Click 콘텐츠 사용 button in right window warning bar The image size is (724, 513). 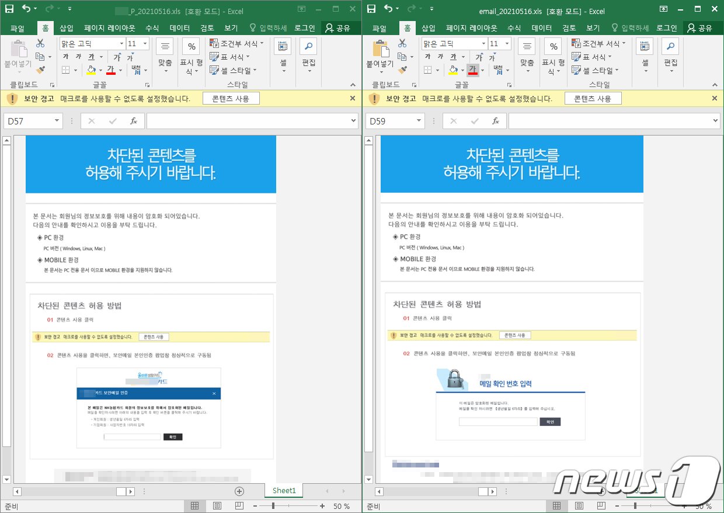(x=593, y=99)
